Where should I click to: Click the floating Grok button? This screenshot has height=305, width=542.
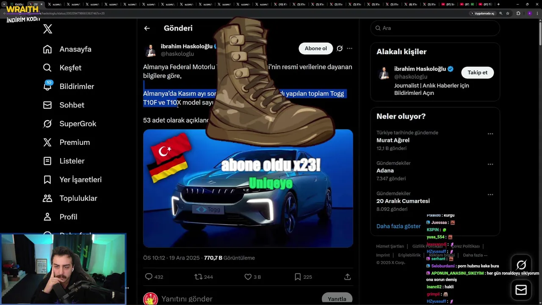[521, 265]
